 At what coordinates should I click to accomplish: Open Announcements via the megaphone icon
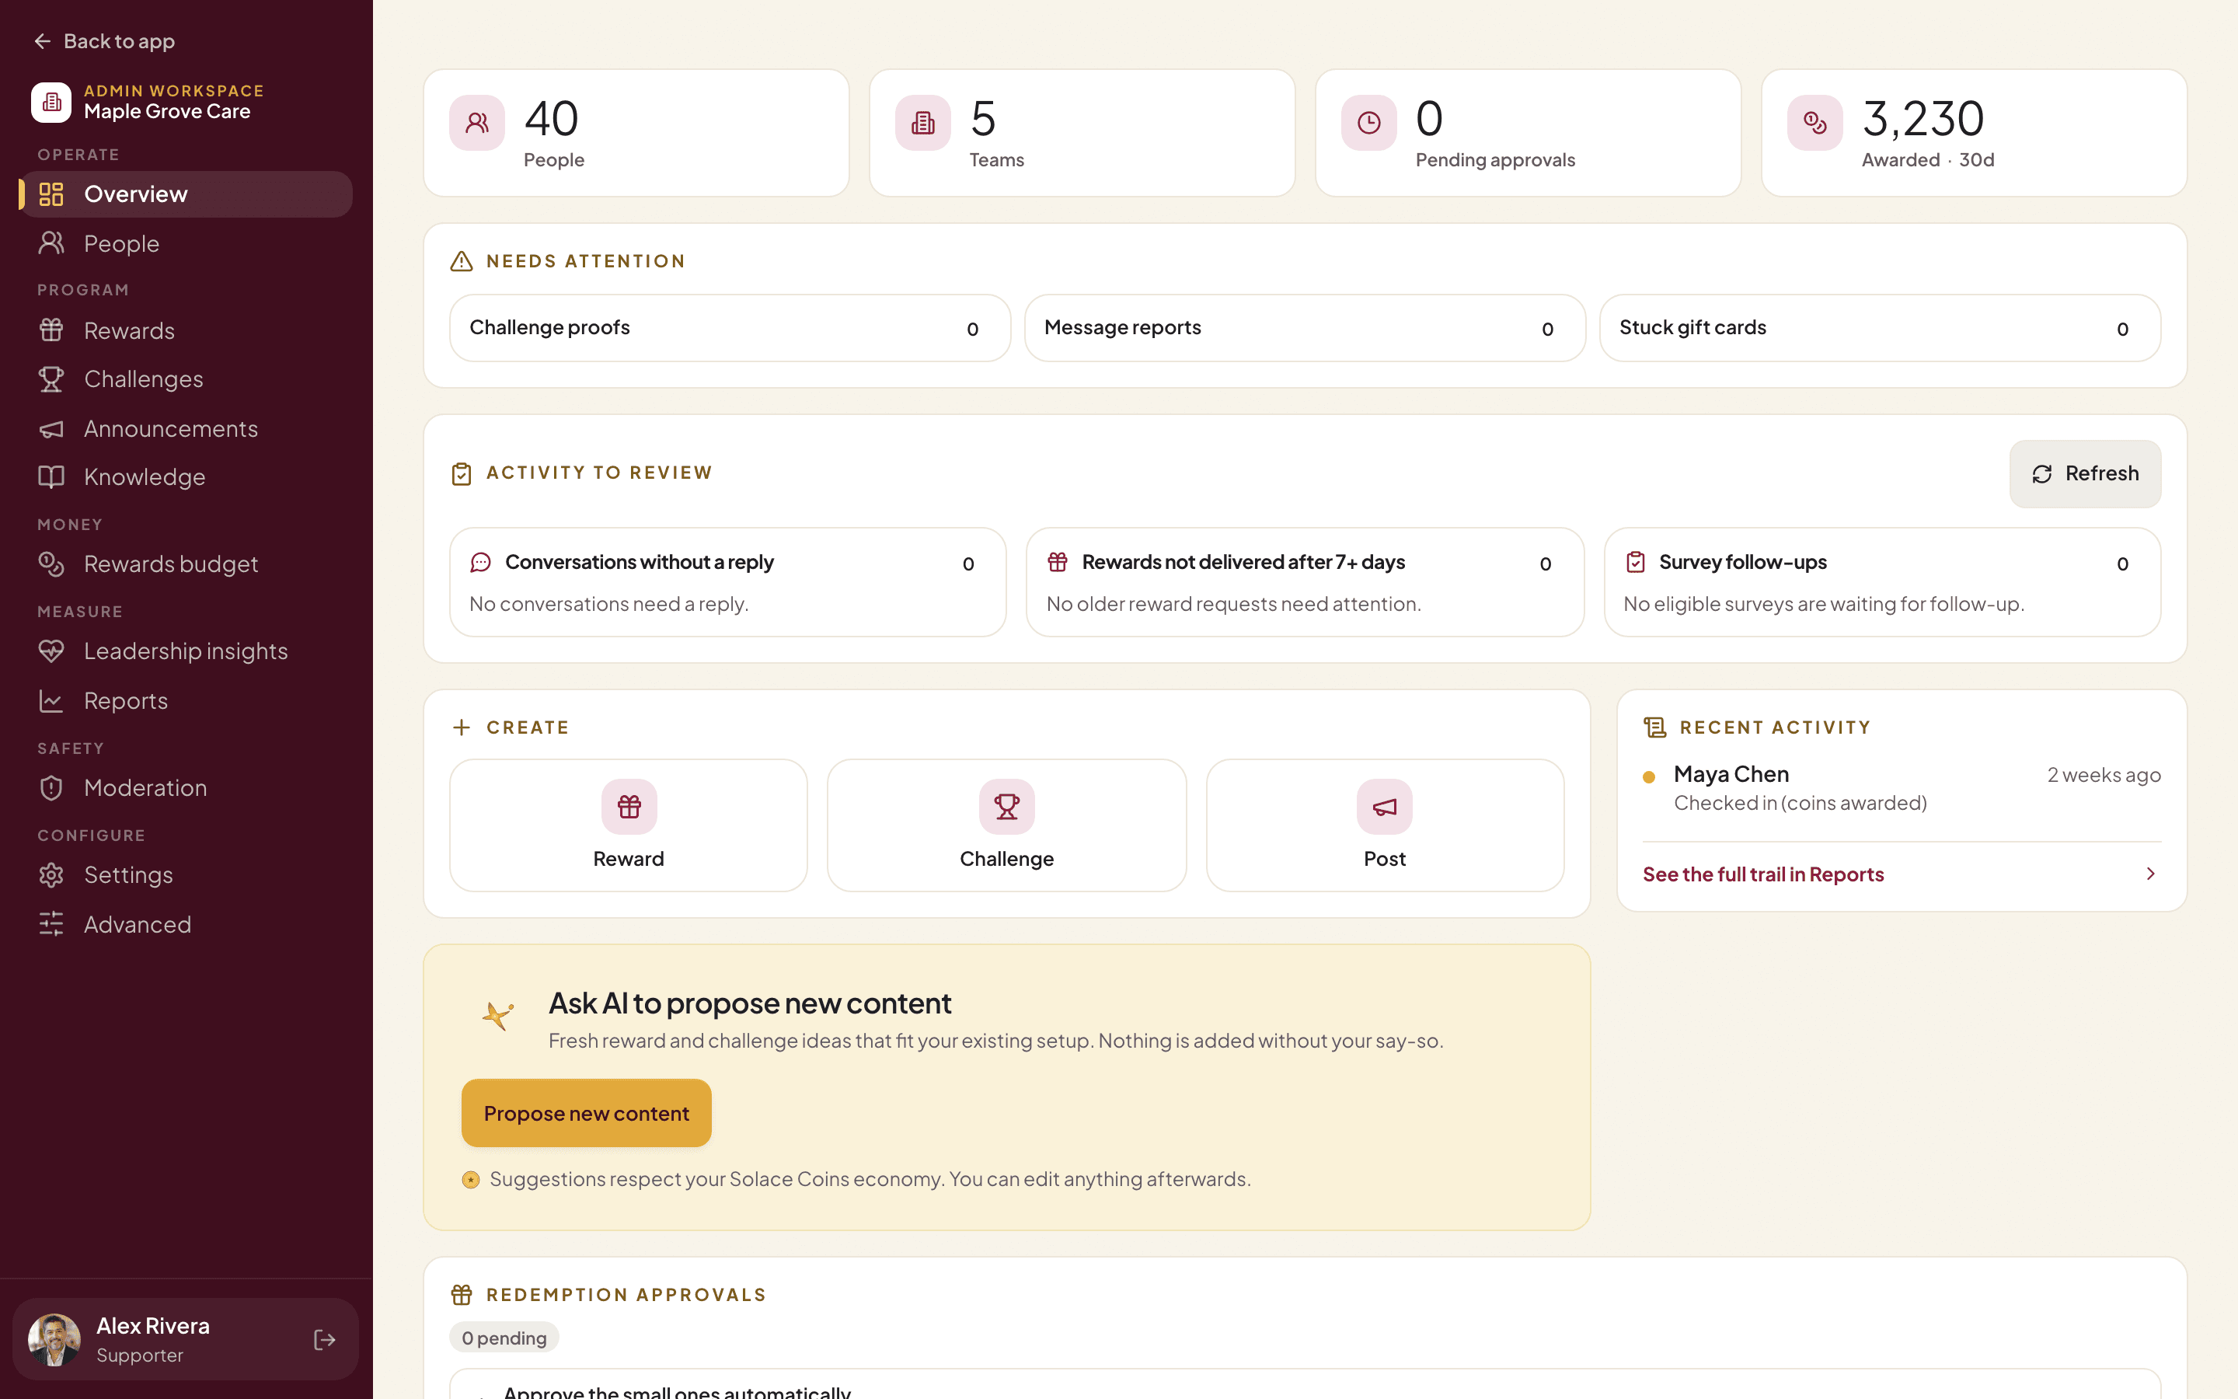point(51,428)
